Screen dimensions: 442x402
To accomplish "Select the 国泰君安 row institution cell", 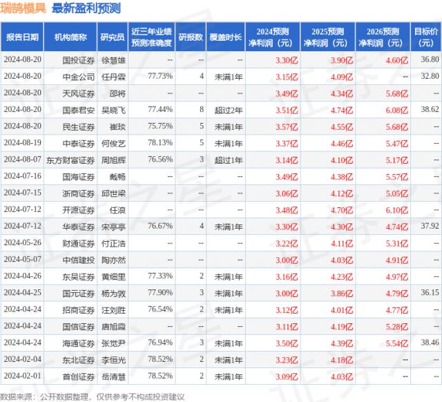I will point(75,109).
